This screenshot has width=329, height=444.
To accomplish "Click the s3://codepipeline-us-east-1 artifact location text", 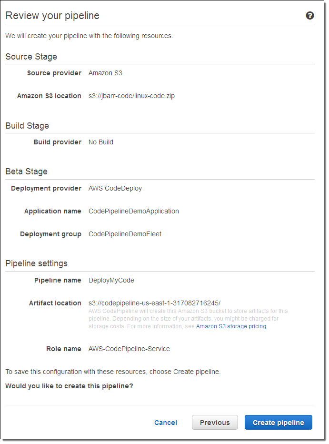I will [x=154, y=303].
